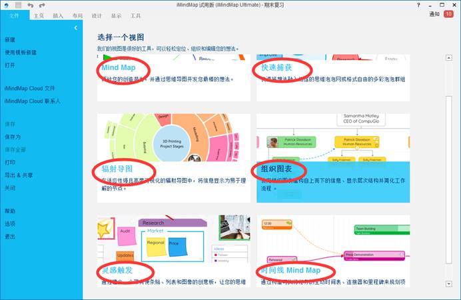The height and width of the screenshot is (300, 461).
Task: Click the Redo arrow in the title bar
Action: tap(43, 5)
